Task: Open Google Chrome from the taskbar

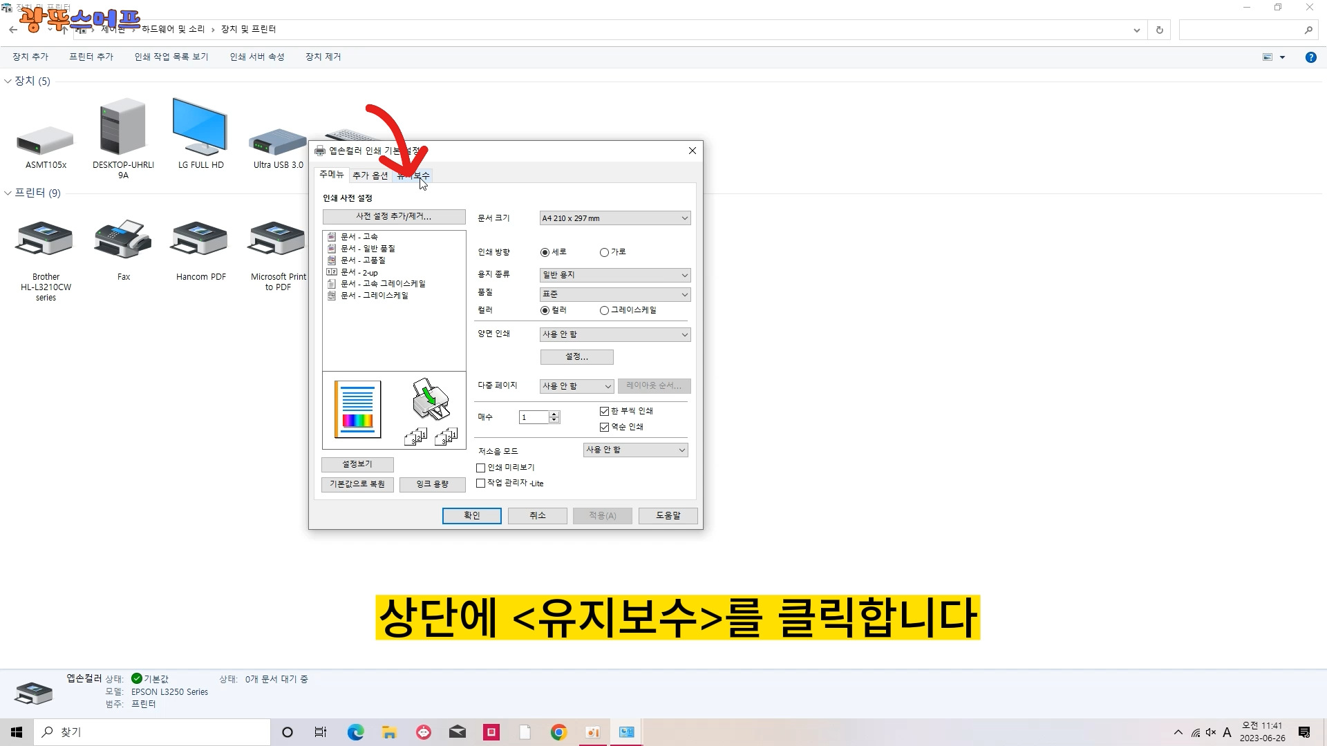Action: [558, 732]
